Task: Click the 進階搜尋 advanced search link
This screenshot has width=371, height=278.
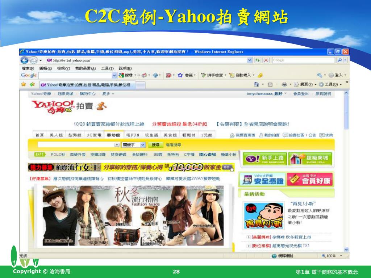Action: tap(173, 145)
